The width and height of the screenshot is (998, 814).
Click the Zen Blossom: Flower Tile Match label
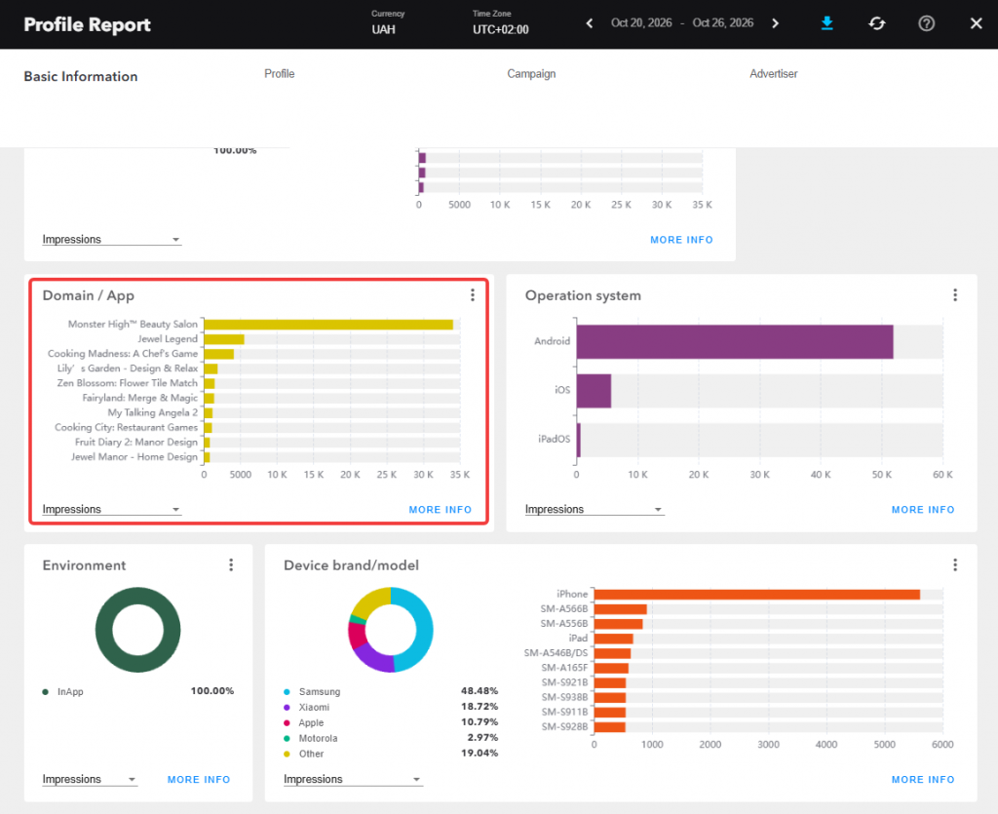coord(128,383)
